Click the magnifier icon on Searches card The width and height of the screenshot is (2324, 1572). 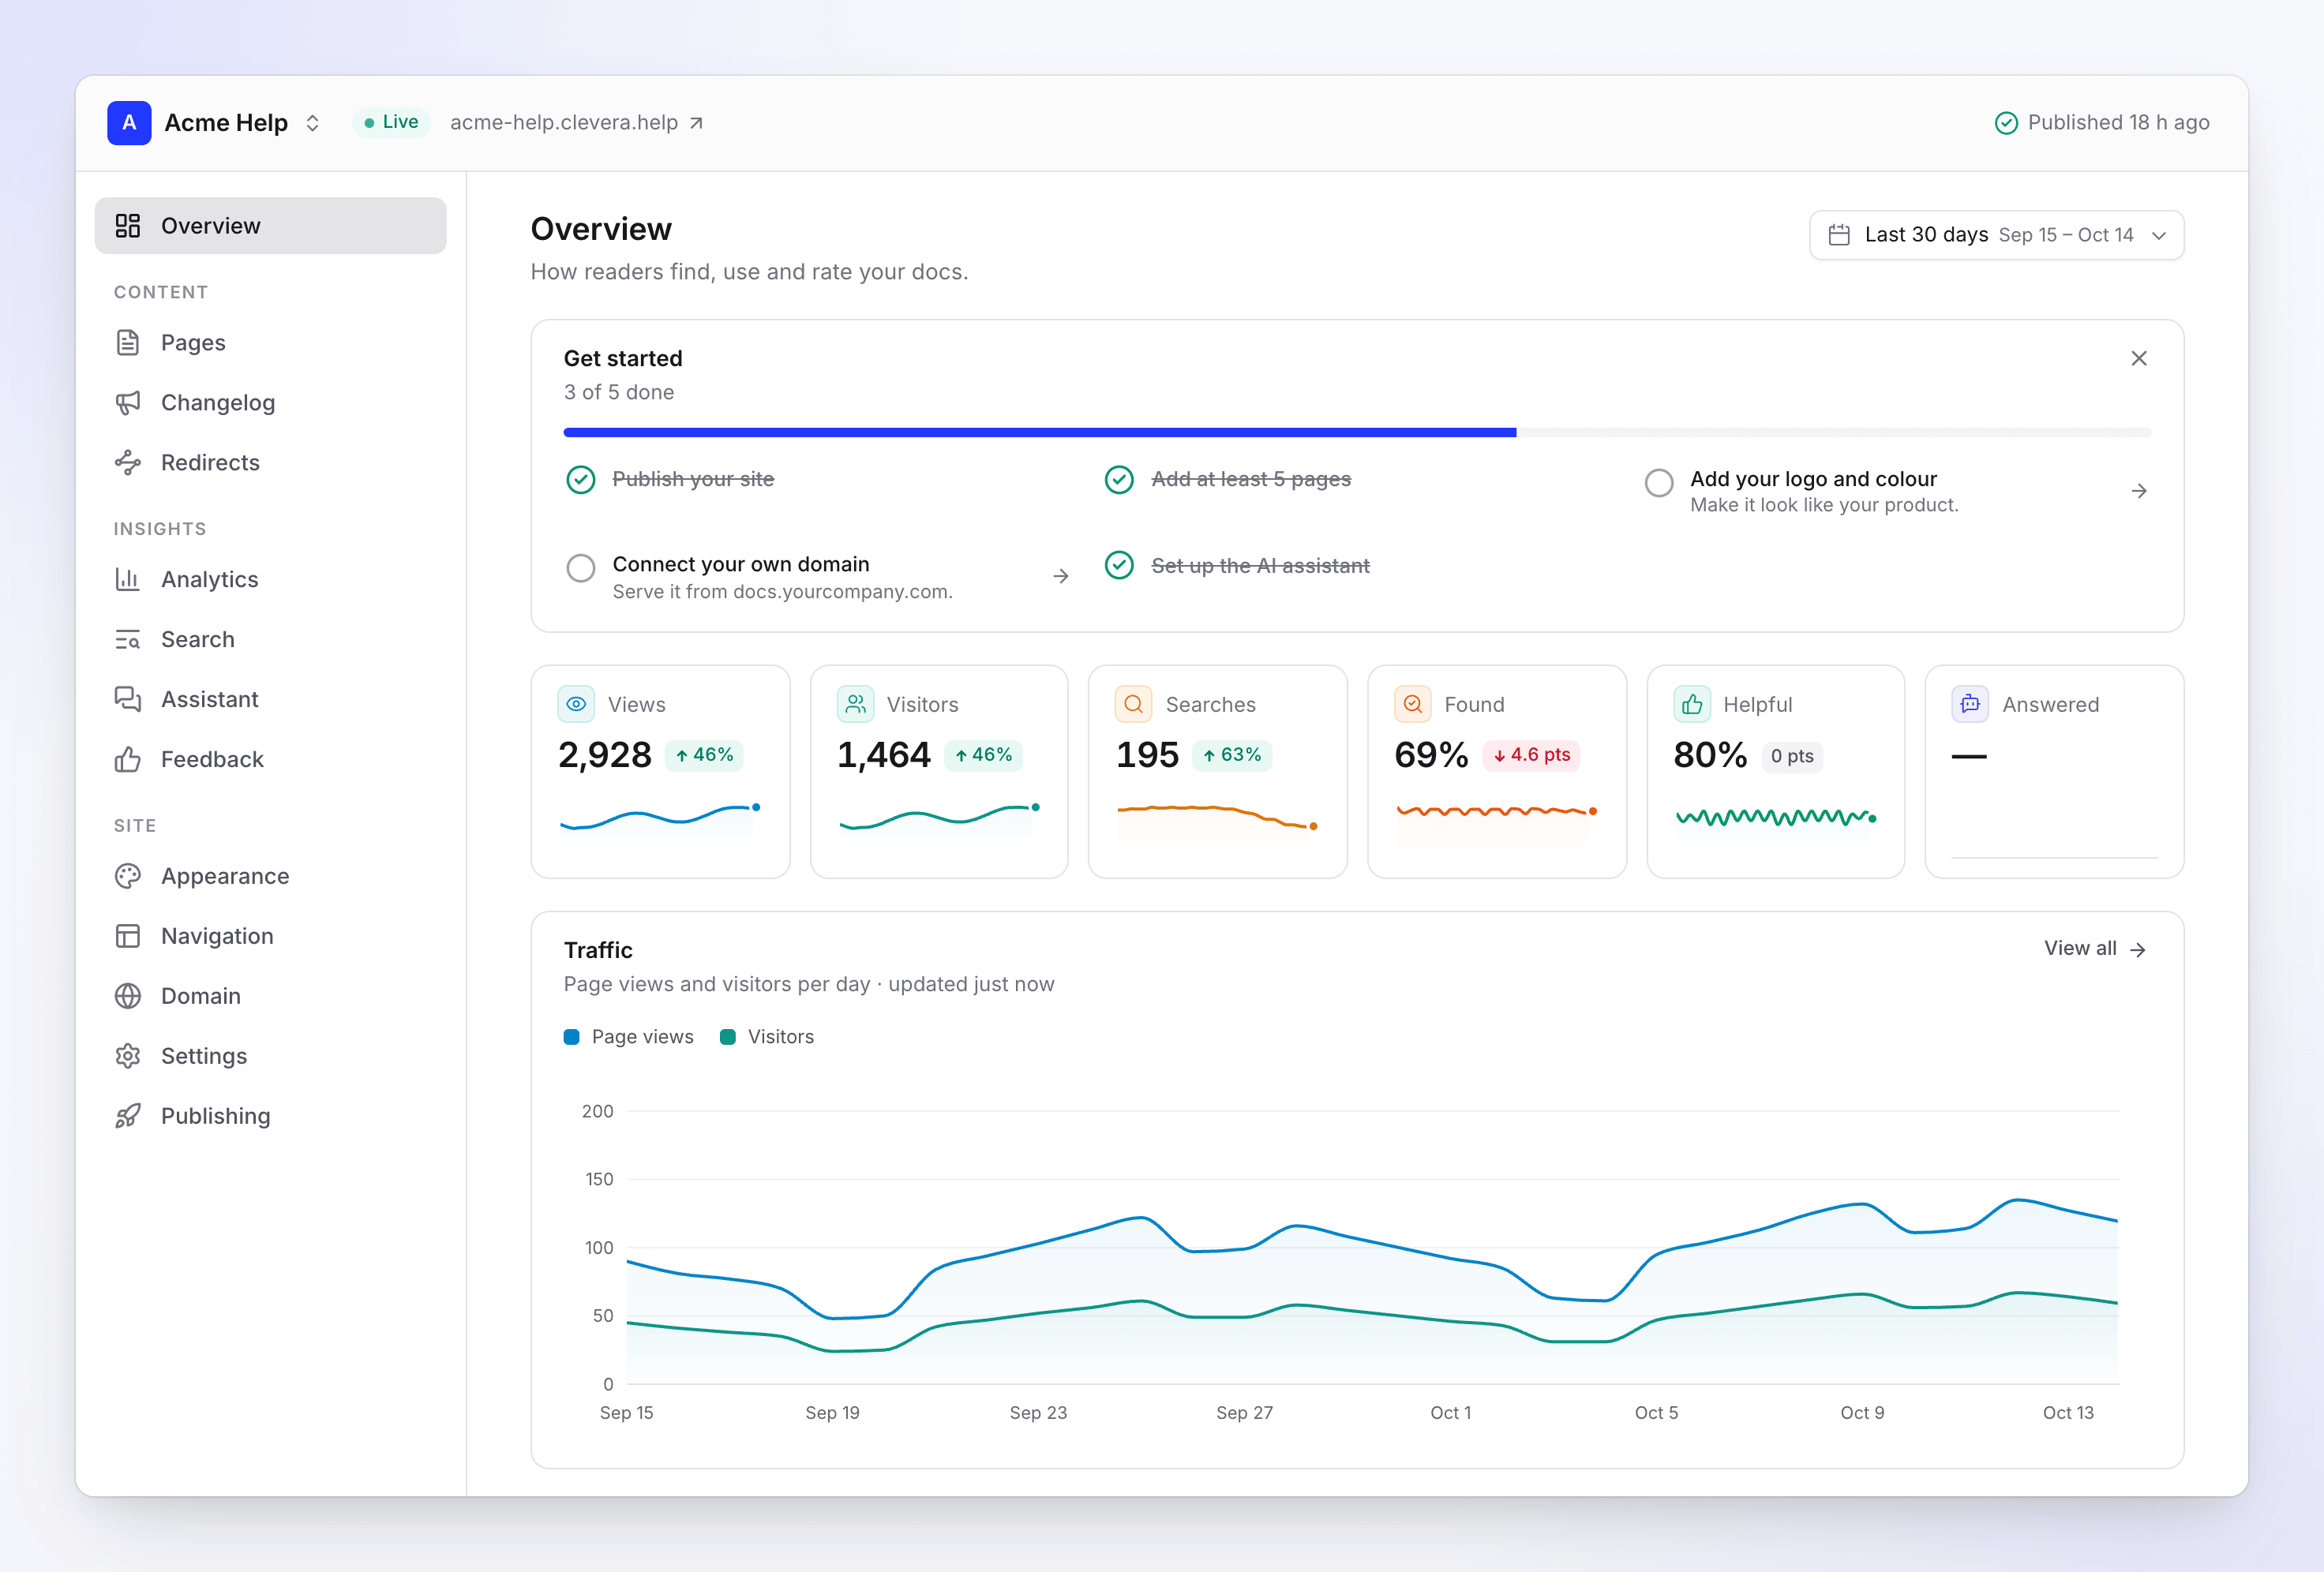1134,704
